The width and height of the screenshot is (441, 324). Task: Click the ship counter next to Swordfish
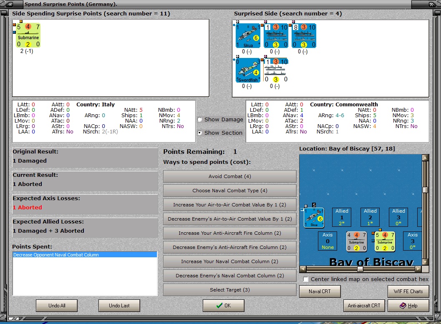[276, 70]
